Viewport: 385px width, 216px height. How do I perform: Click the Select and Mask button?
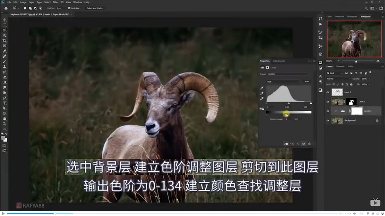pyautogui.click(x=95, y=8)
